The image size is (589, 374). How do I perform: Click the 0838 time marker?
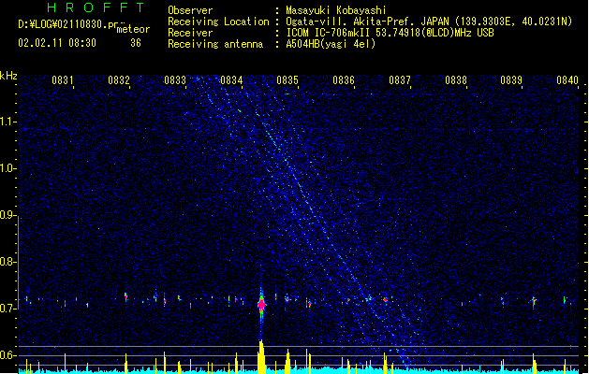456,80
